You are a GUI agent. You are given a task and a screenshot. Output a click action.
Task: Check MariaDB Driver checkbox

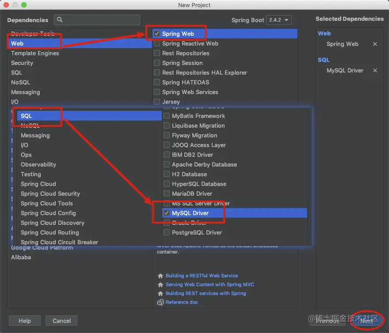167,193
